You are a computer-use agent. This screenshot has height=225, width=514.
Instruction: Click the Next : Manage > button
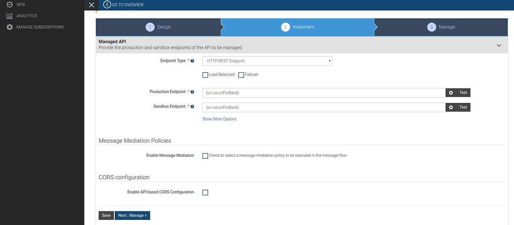point(132,216)
